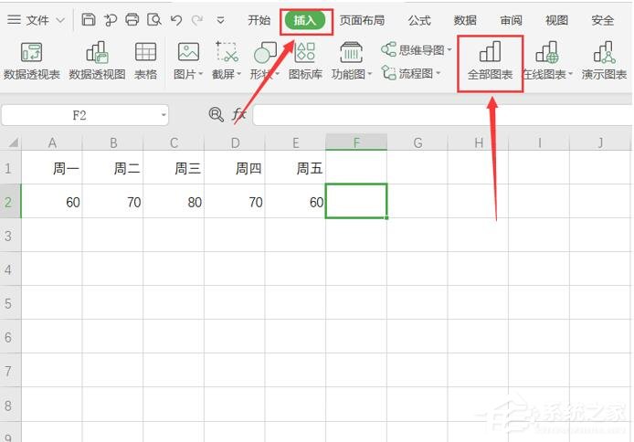Insert a PivotTable (数据透视表)
The height and width of the screenshot is (442, 634).
tap(31, 61)
